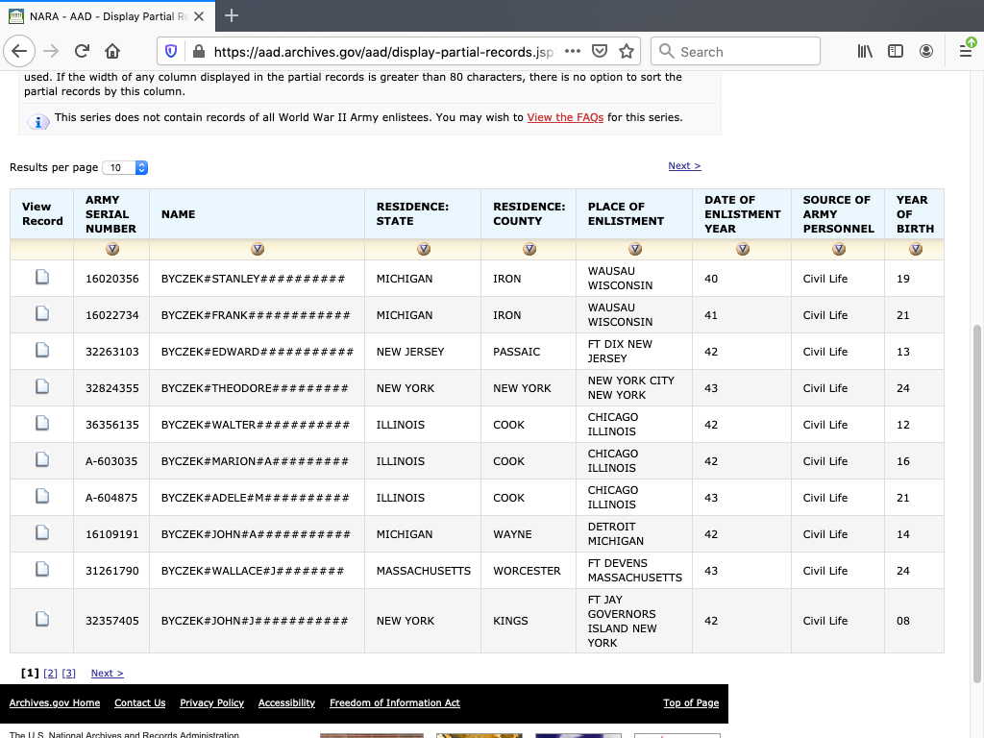Click the vertical page scrollbar
The width and height of the screenshot is (984, 738).
(977, 500)
